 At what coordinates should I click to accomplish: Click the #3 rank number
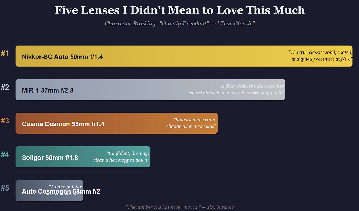[x=5, y=121]
